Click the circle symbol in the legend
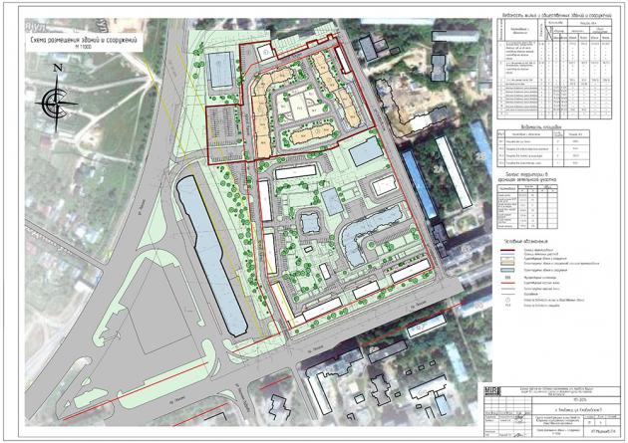 (x=507, y=299)
